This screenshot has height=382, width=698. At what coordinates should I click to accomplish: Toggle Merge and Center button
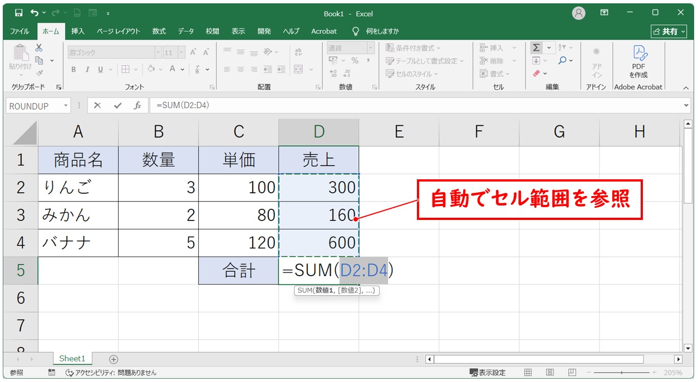(298, 69)
